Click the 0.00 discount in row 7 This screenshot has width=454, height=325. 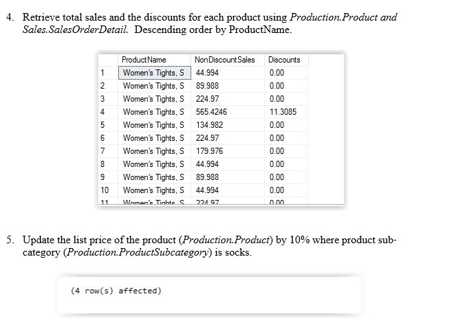[277, 151]
